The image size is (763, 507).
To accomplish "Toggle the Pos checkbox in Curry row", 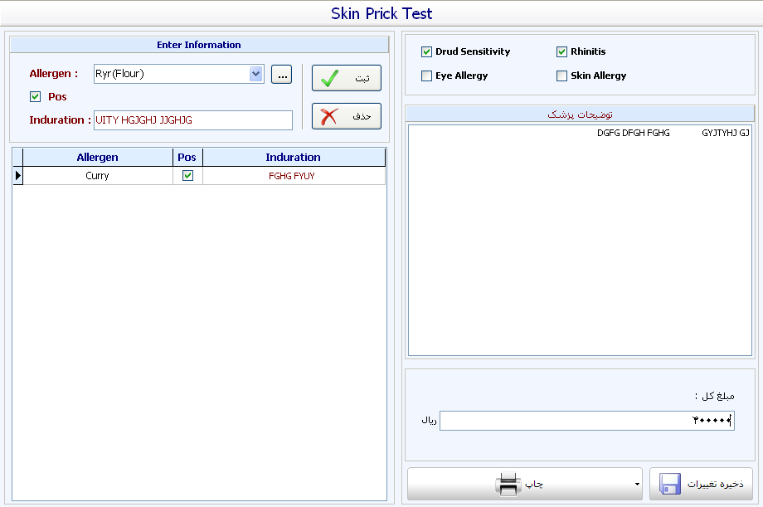I will pos(187,176).
